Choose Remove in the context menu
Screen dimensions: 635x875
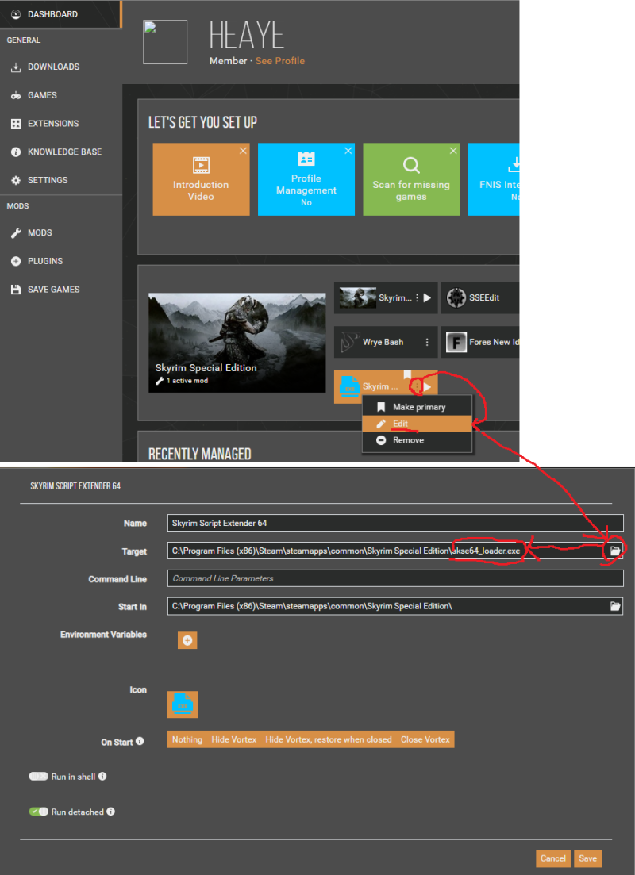click(x=417, y=440)
